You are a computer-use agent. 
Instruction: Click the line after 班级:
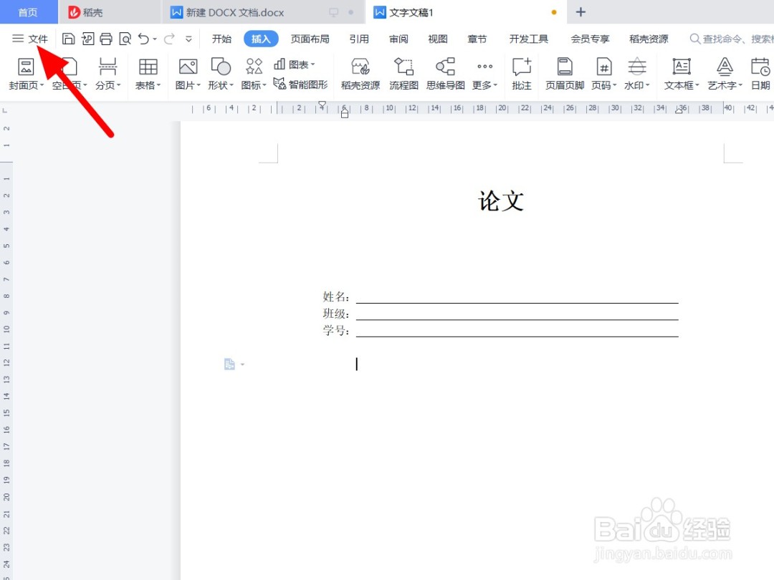517,314
